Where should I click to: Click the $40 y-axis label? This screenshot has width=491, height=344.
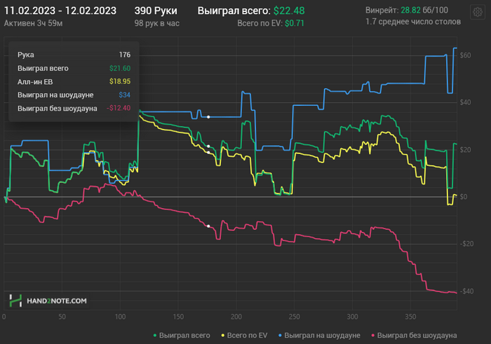coord(465,102)
